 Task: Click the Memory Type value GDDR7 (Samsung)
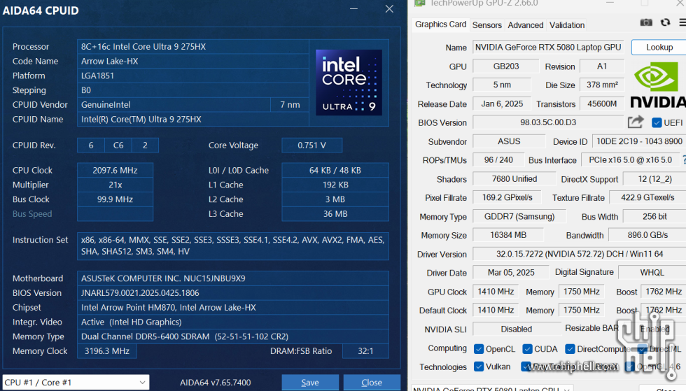tap(519, 217)
